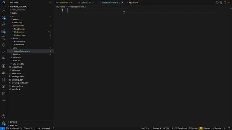232x130 pixels.
Task: Open Git Graph from status bar
Action: click(x=46, y=129)
